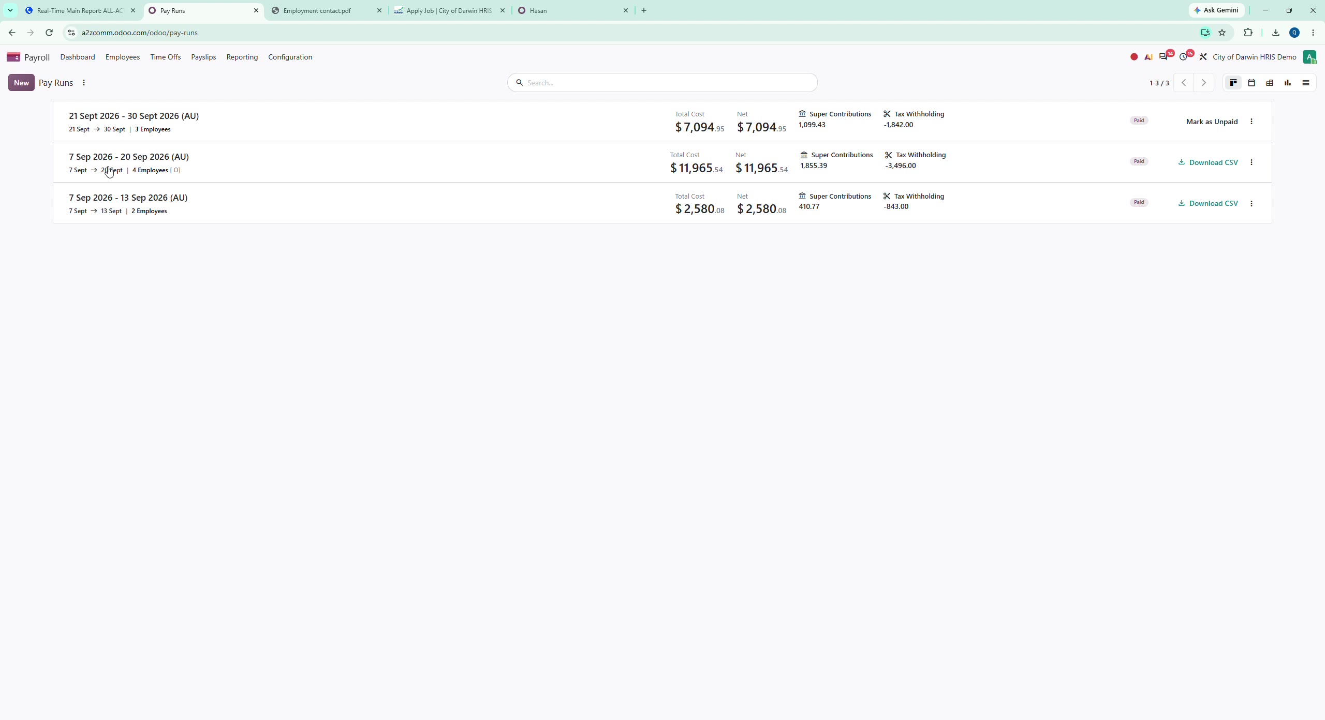Viewport: 1325px width, 720px height.
Task: Create a New pay run
Action: (x=21, y=83)
